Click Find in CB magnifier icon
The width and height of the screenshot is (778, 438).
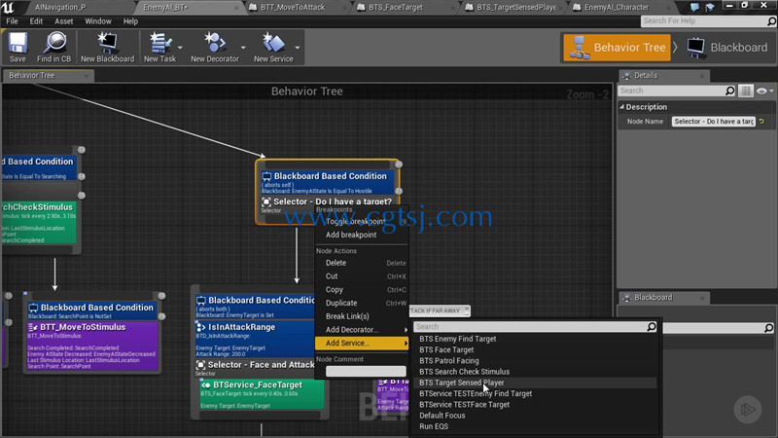(54, 43)
